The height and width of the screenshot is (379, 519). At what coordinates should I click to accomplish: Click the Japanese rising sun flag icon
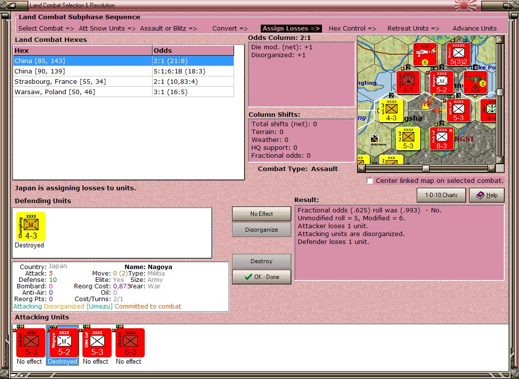point(465,5)
